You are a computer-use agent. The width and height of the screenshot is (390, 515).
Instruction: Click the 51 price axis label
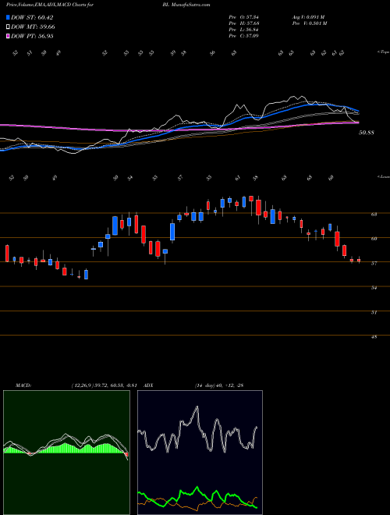point(374,312)
